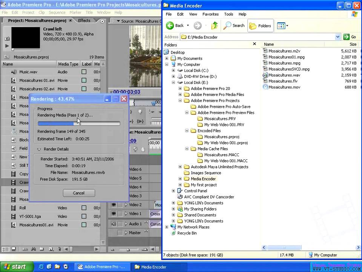Click the Name column header in file list
362x272 pixels.
pos(293,44)
